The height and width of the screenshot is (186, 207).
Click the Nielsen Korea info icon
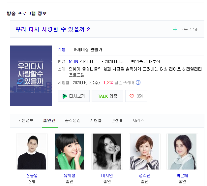[138, 82]
